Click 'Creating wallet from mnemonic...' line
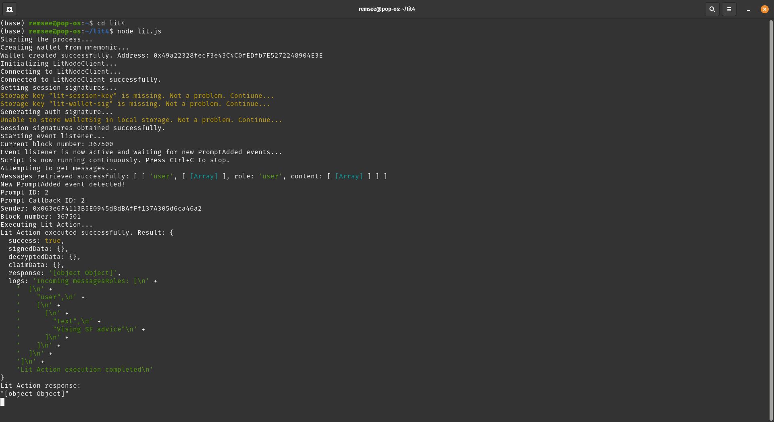The width and height of the screenshot is (774, 422). pos(64,48)
